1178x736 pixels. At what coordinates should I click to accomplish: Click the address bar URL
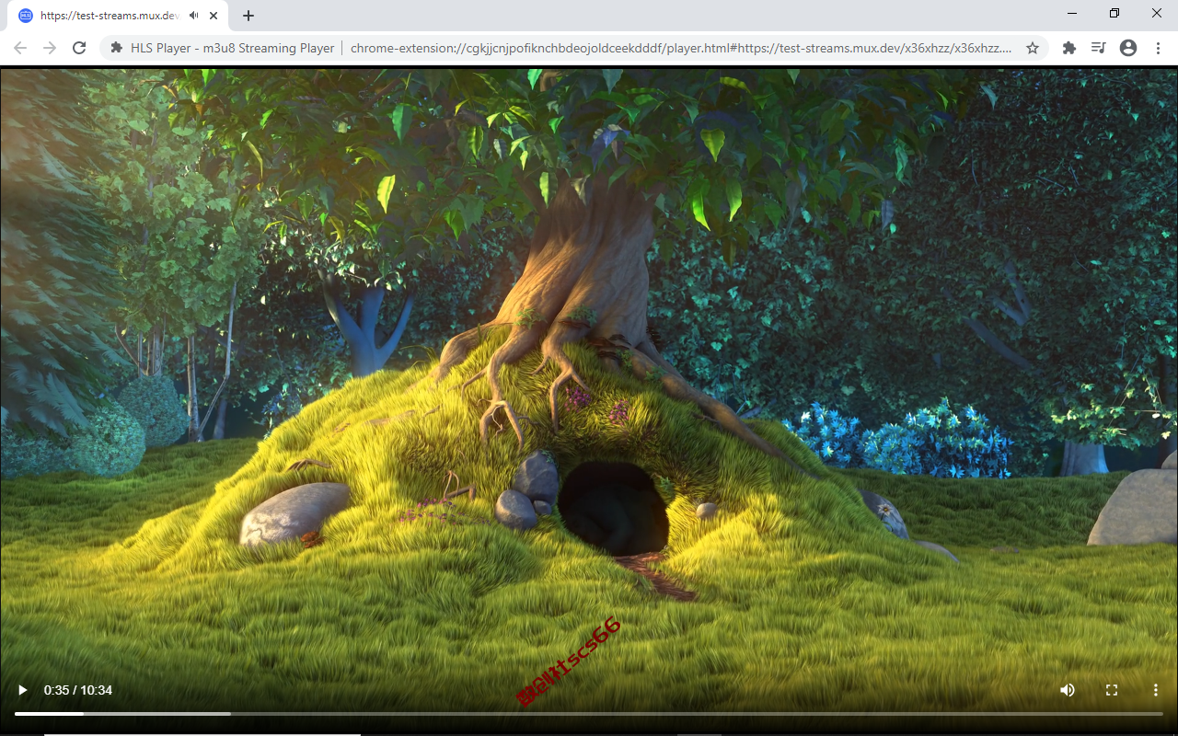click(681, 48)
